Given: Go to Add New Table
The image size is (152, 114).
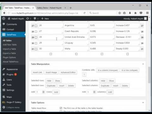Looking at the screenshot, I should [9, 45].
